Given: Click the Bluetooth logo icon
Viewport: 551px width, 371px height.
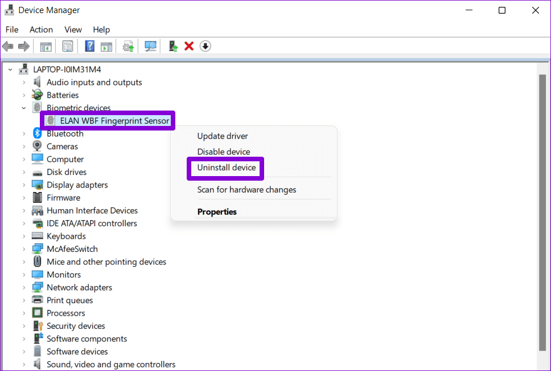Looking at the screenshot, I should click(x=37, y=133).
